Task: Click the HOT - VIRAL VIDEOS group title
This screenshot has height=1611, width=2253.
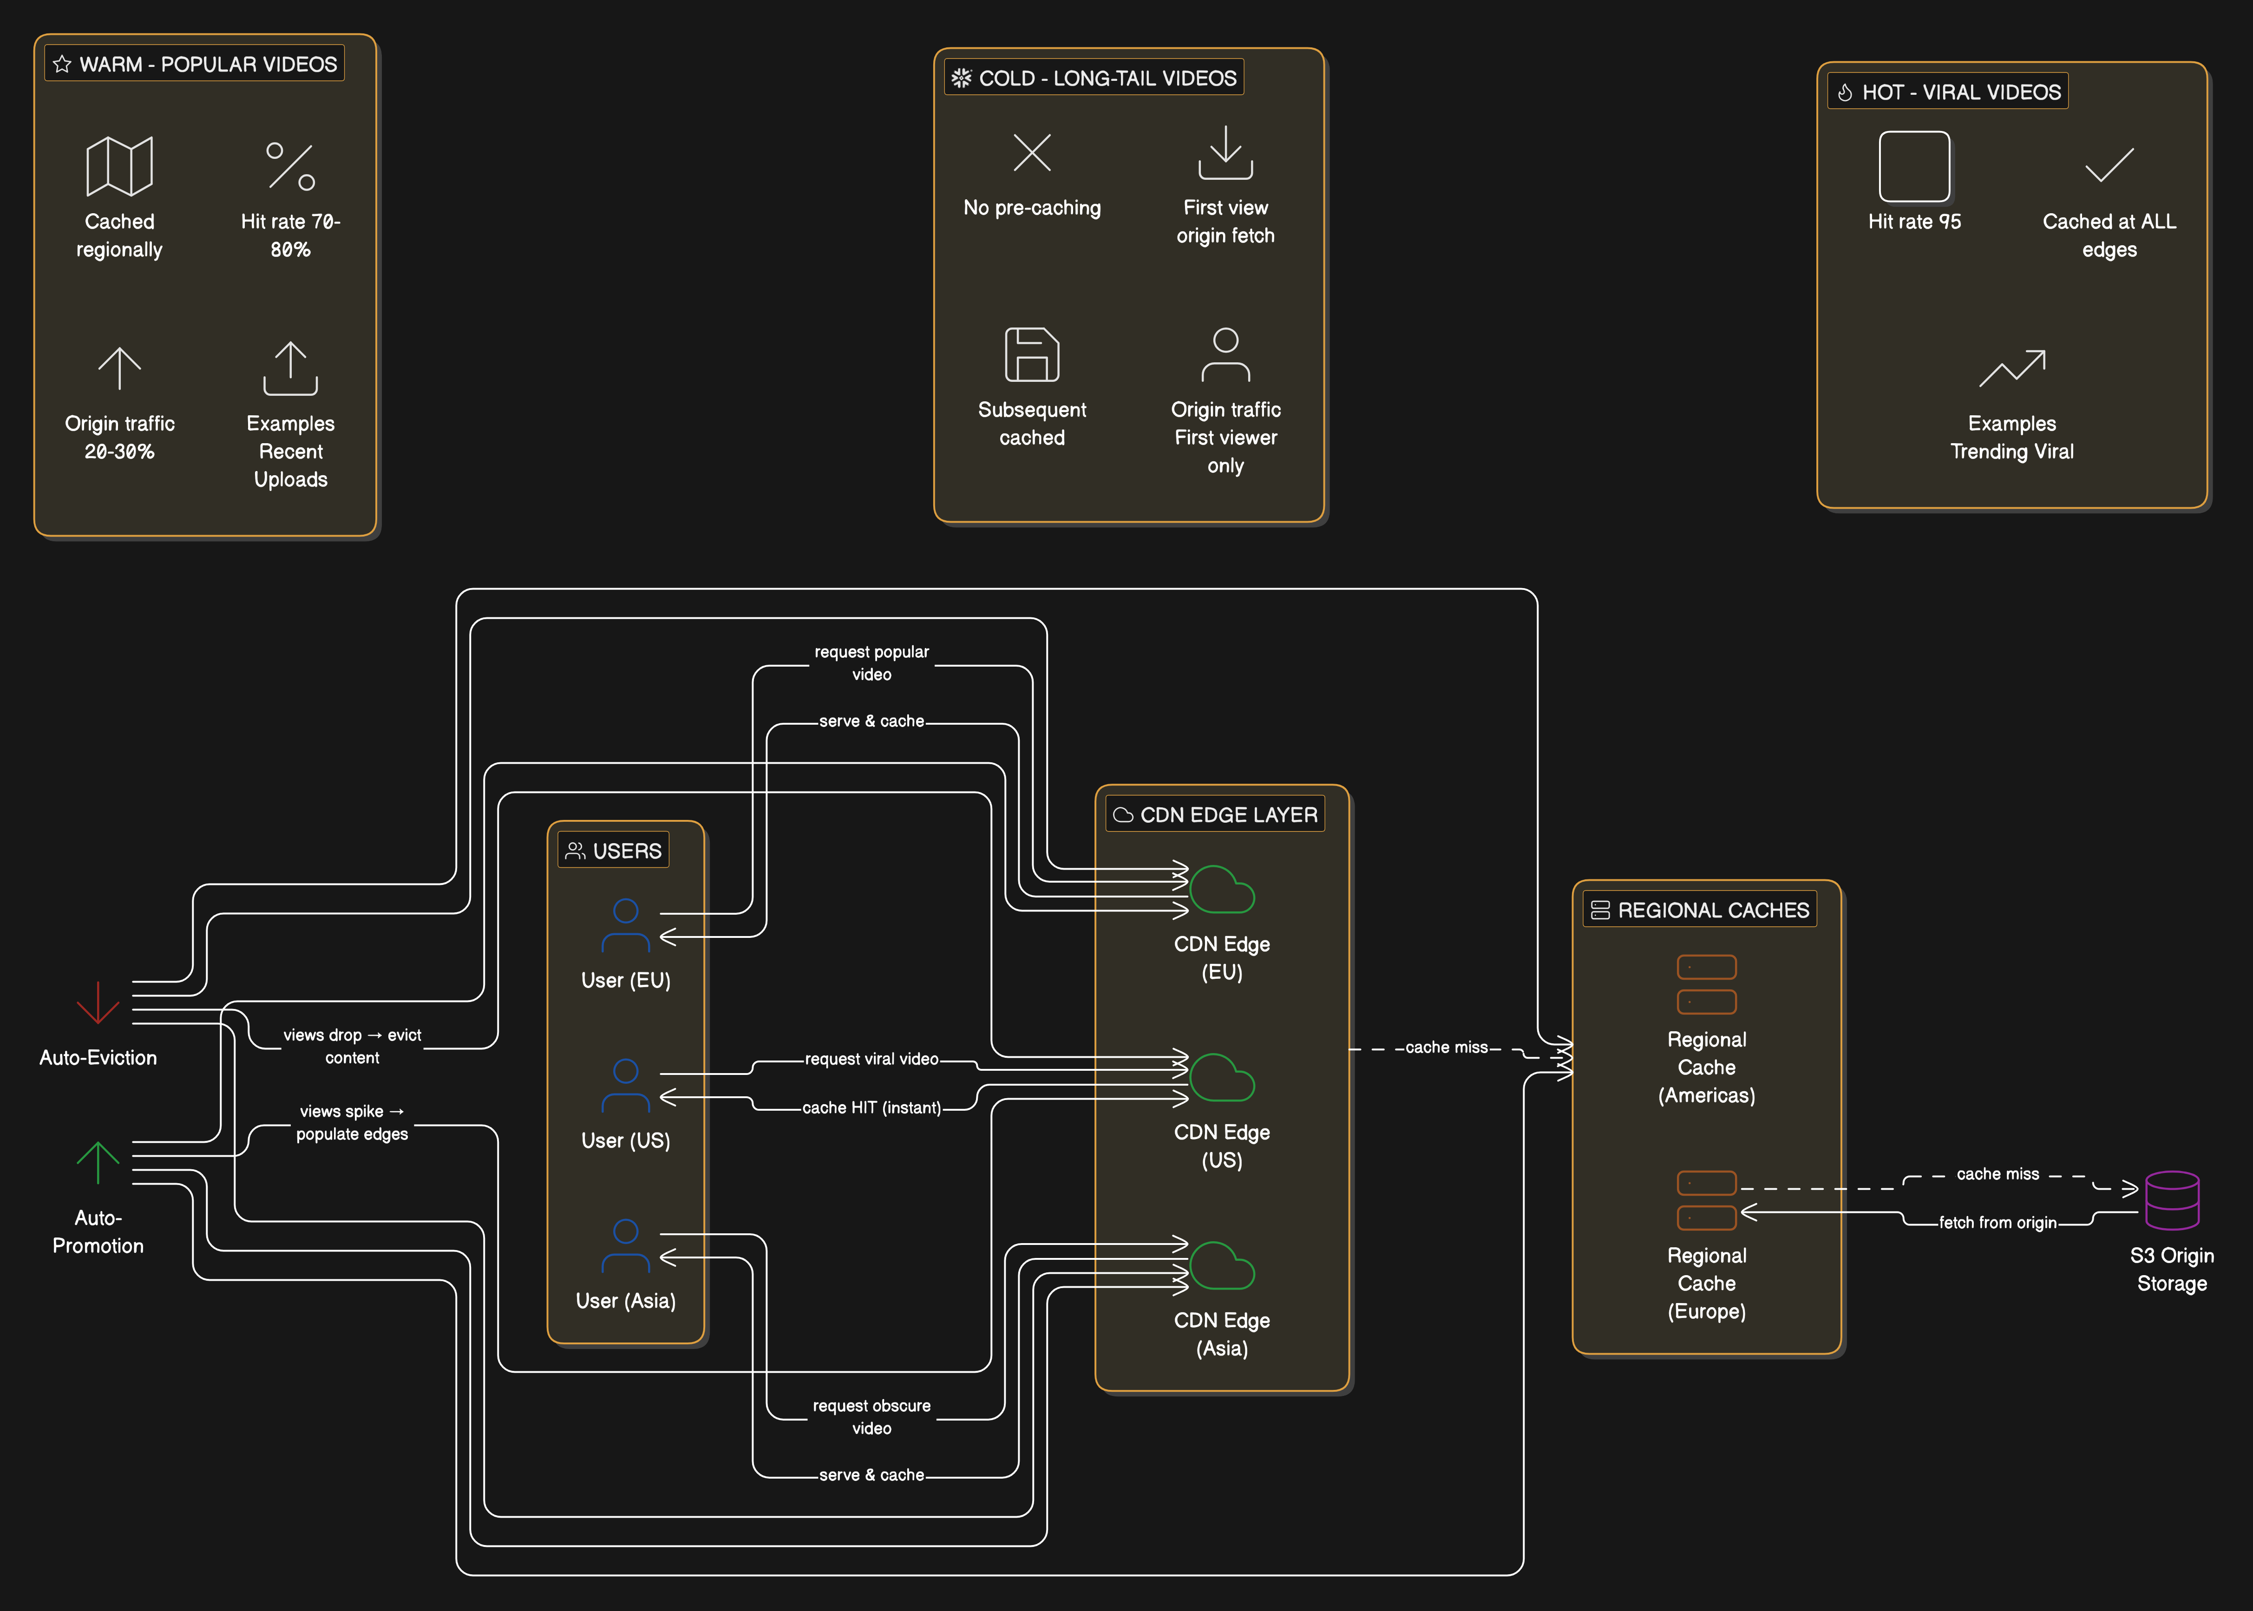Action: click(x=1947, y=91)
